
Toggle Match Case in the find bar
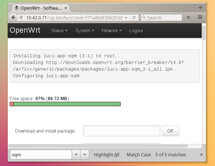(139, 155)
